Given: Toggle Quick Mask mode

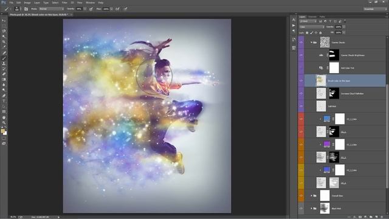Looking at the screenshot, I should (x=4, y=139).
